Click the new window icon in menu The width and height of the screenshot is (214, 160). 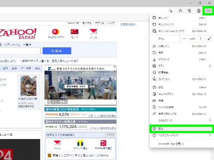pyautogui.click(x=154, y=24)
